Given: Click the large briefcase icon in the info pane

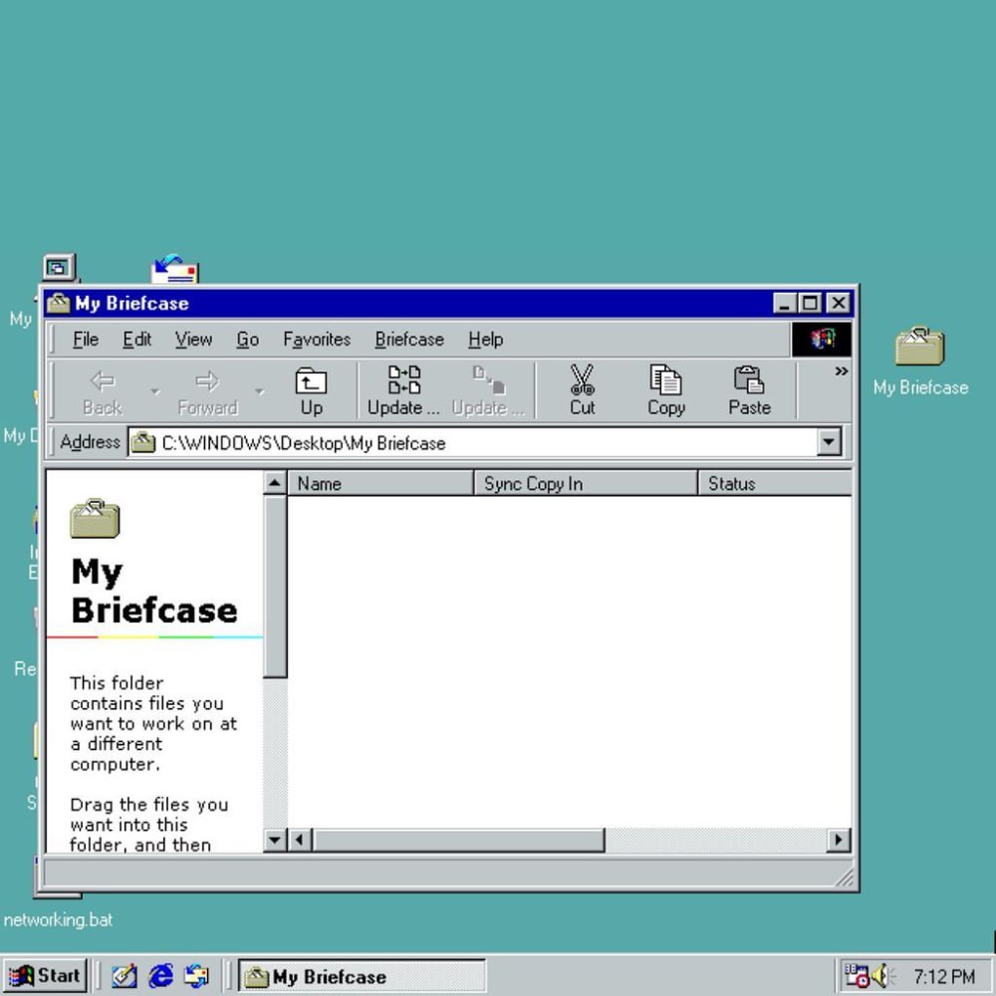Looking at the screenshot, I should [x=95, y=518].
